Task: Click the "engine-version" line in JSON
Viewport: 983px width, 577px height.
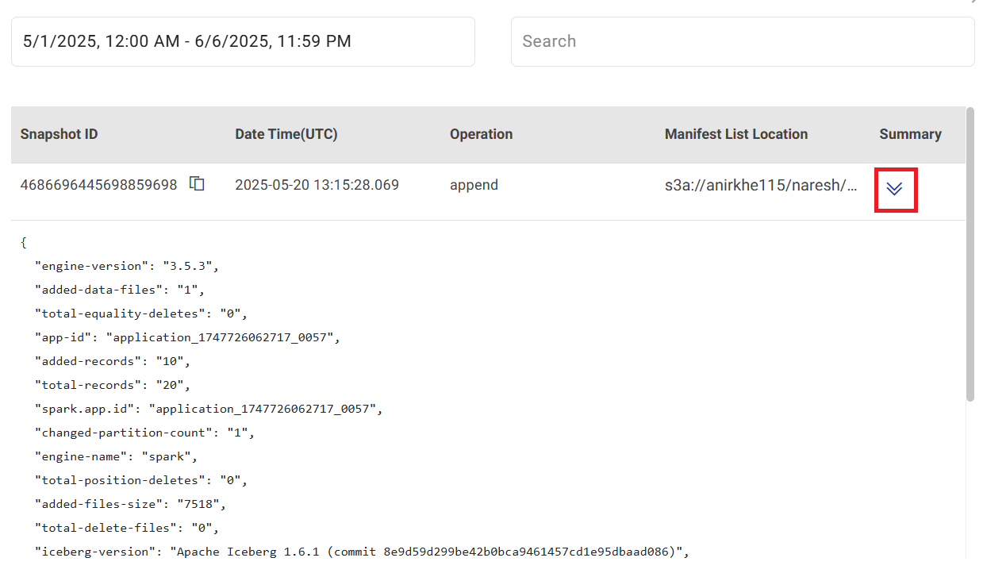Action: (126, 266)
